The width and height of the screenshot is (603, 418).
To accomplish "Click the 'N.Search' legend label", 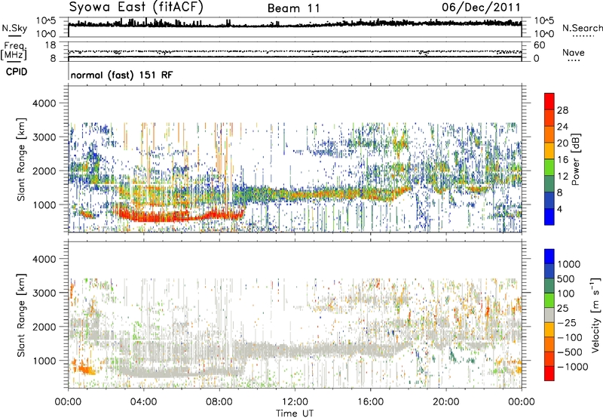I will tap(582, 28).
